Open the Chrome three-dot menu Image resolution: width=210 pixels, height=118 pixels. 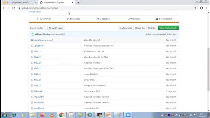[206, 8]
